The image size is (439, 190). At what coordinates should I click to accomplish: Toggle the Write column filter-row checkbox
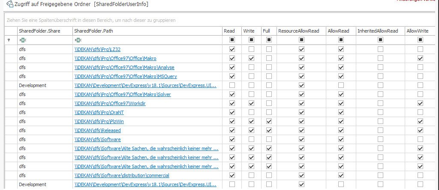pyautogui.click(x=251, y=40)
